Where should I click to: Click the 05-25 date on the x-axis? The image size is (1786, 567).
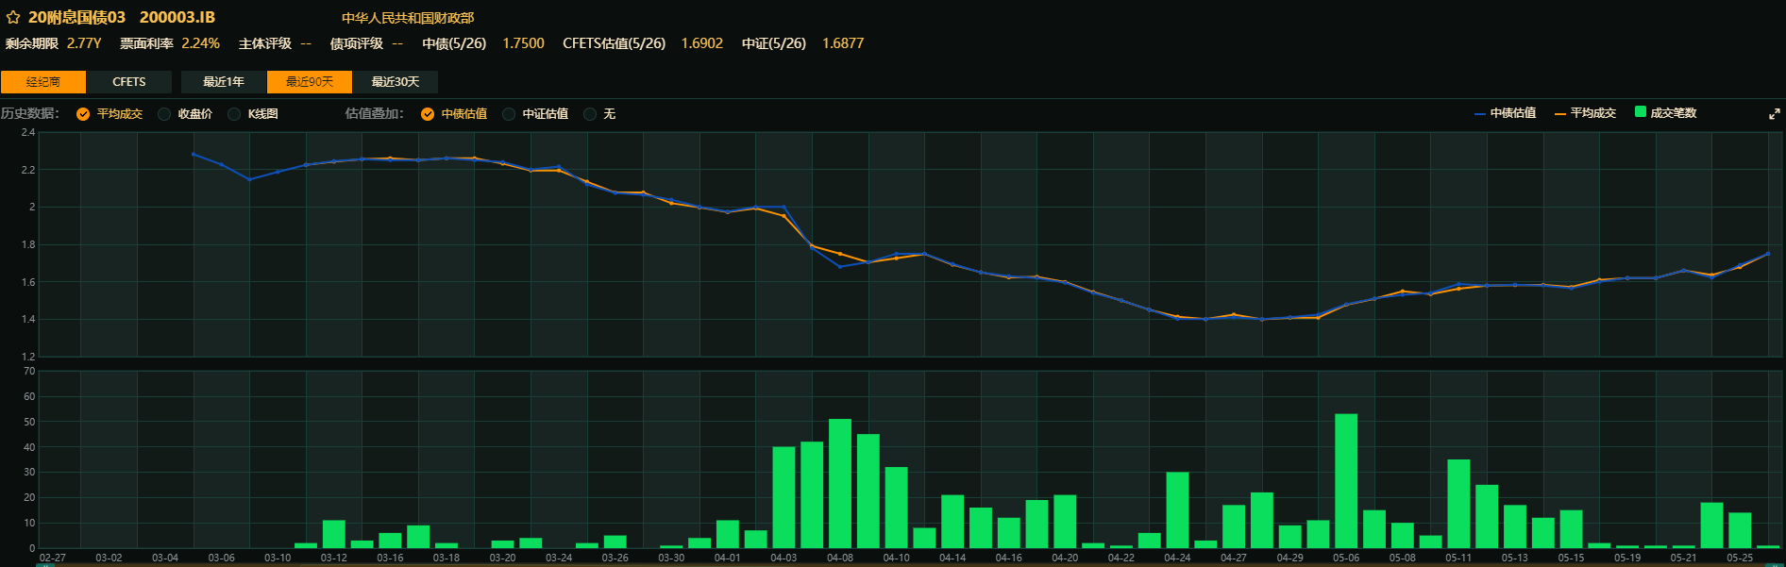(1740, 559)
